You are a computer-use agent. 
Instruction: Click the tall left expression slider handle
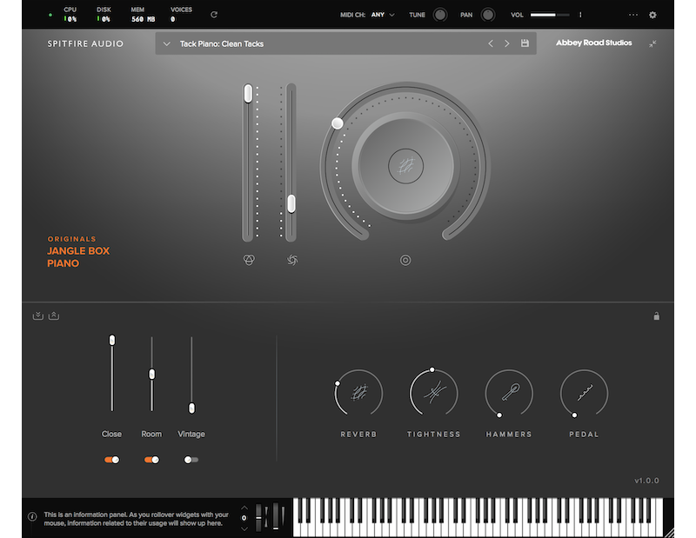click(248, 94)
